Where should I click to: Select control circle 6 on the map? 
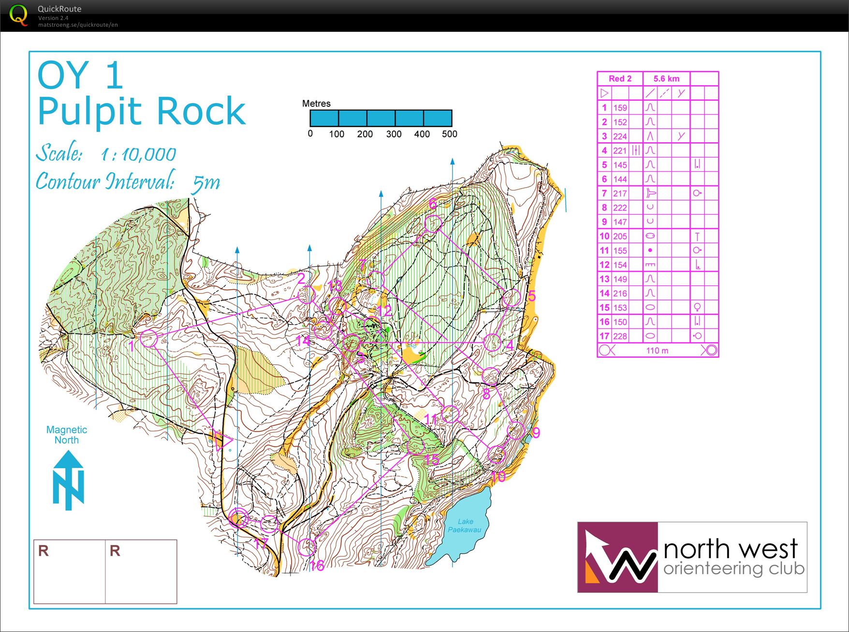point(433,224)
